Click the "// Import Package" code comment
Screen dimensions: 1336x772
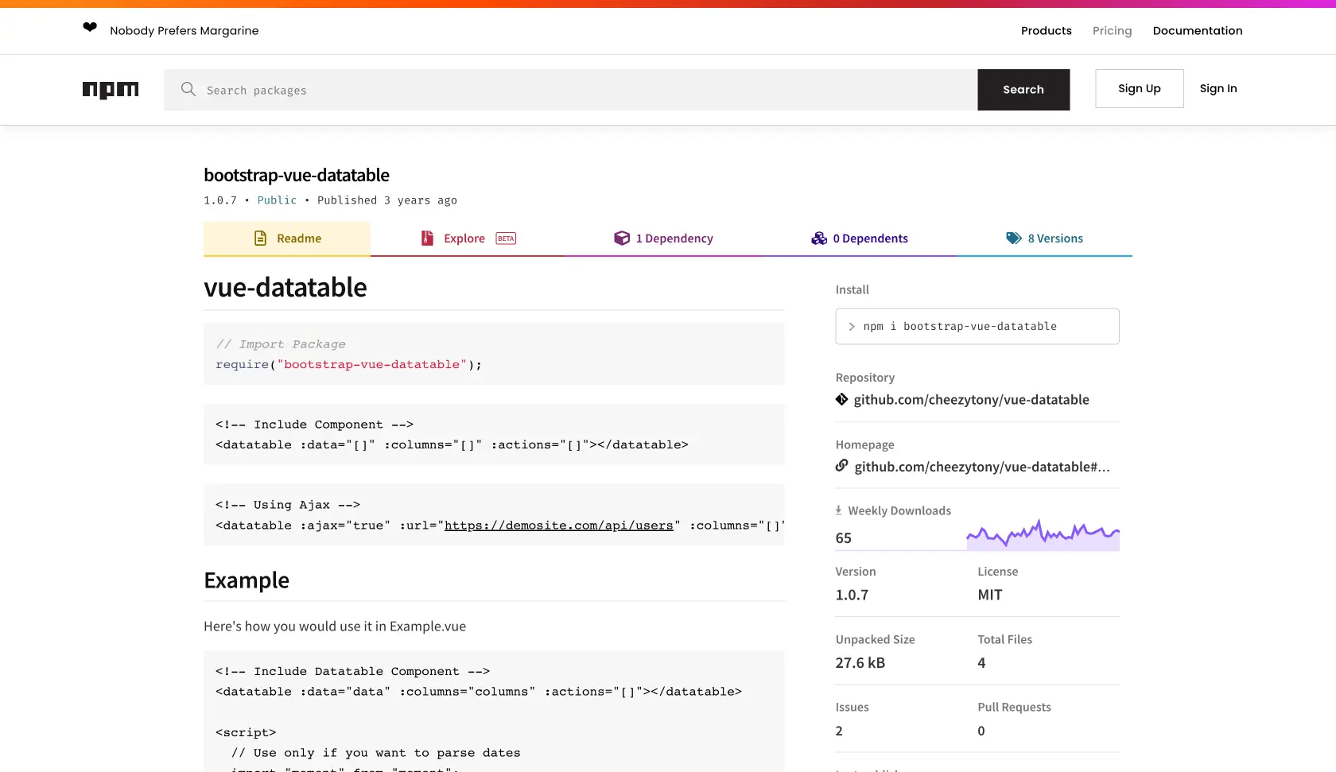(281, 344)
